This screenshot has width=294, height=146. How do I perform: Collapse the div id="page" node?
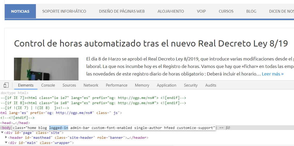2,133
